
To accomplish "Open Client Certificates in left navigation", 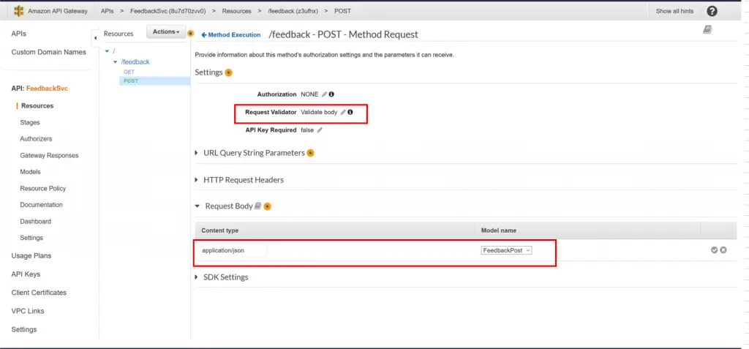I will pos(39,293).
